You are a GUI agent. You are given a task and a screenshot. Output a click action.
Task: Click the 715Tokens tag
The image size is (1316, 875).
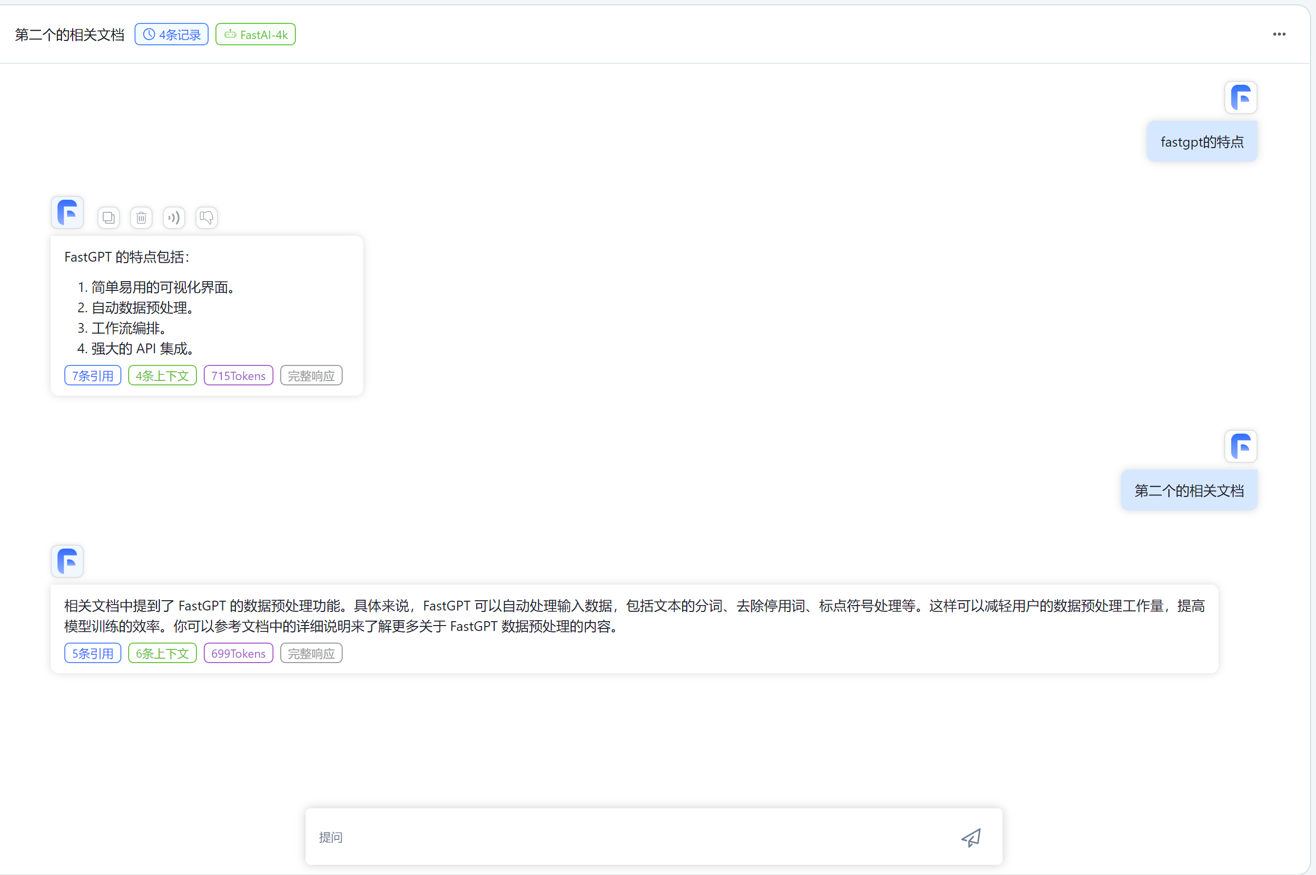(x=238, y=376)
